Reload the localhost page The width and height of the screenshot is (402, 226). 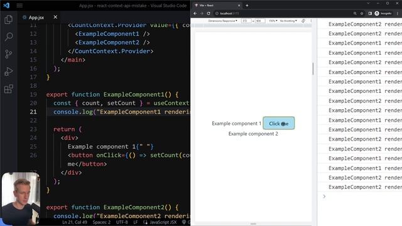click(209, 13)
